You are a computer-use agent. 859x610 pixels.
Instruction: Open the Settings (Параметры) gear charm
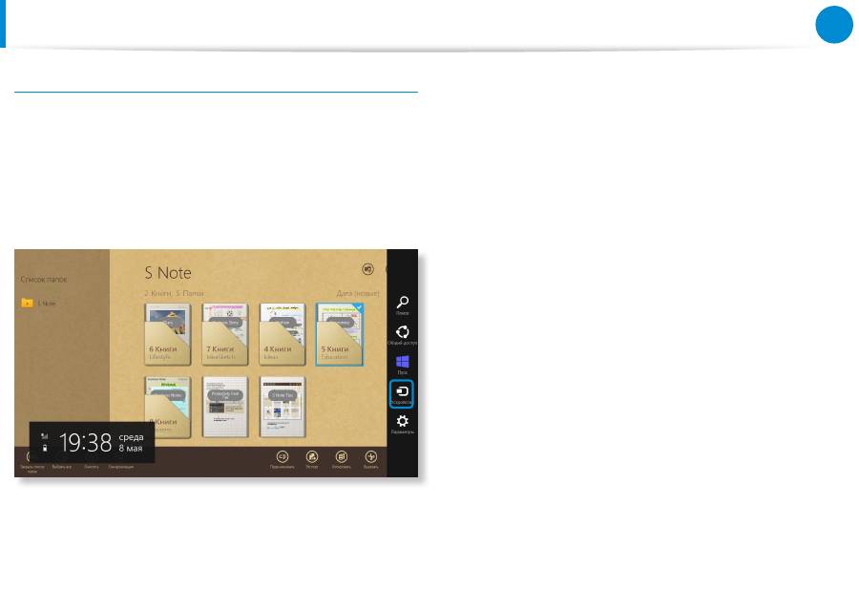402,423
